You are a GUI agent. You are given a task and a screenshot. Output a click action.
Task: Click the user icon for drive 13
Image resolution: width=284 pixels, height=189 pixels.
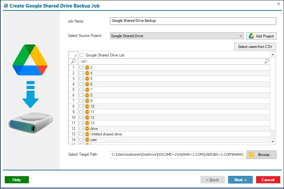tap(87, 123)
